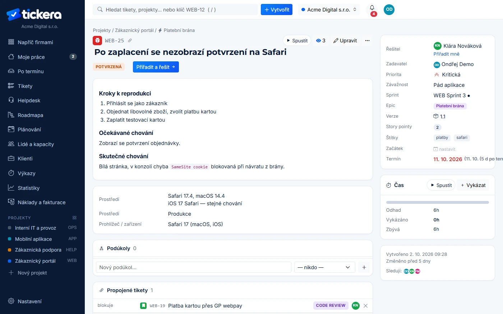Viewport: 503px width, 314px height.
Task: Open project Mobilní aplikace
Action: pos(42,239)
